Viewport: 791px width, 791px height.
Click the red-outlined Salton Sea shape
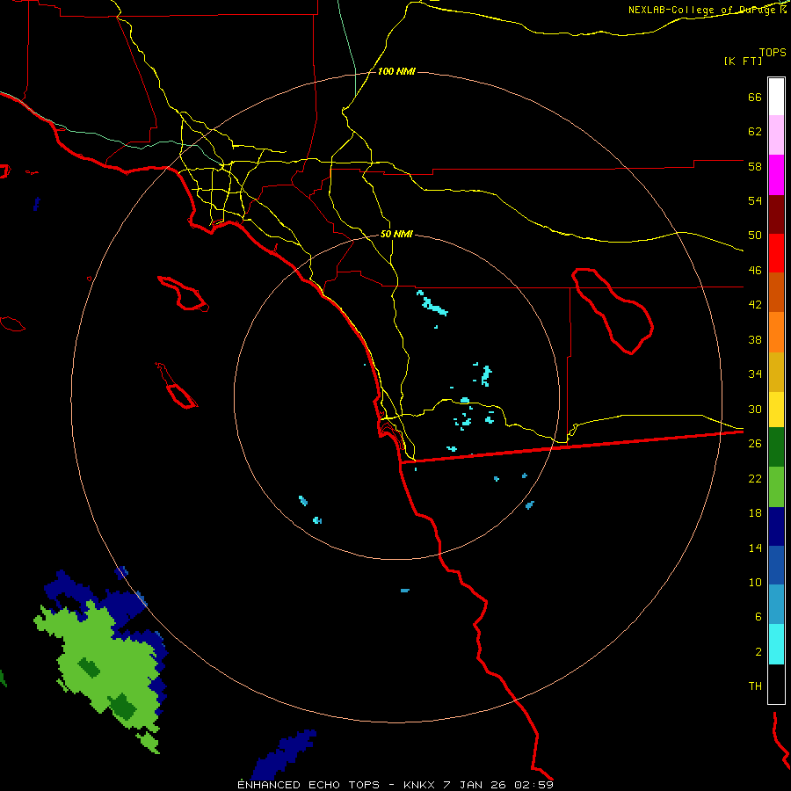pyautogui.click(x=613, y=311)
